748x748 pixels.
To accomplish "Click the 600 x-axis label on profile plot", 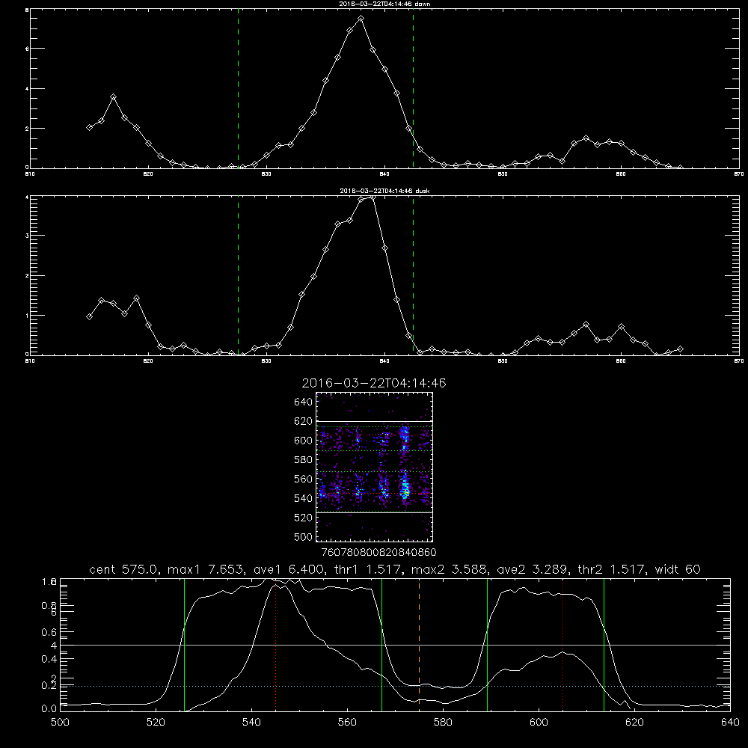I will (539, 723).
